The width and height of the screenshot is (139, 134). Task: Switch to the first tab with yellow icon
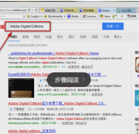pos(49,10)
